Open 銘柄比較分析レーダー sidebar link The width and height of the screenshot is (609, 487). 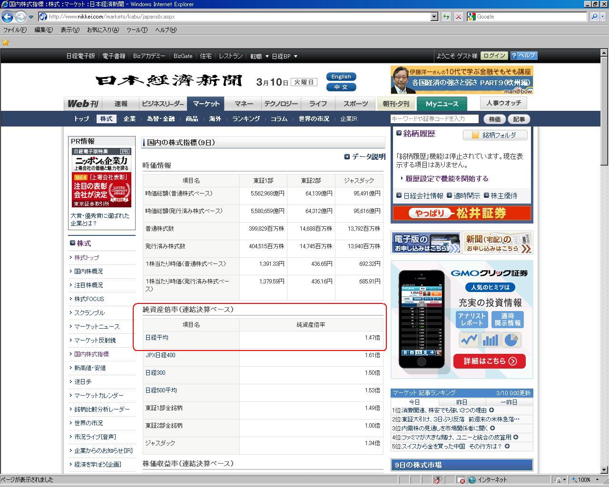(102, 409)
